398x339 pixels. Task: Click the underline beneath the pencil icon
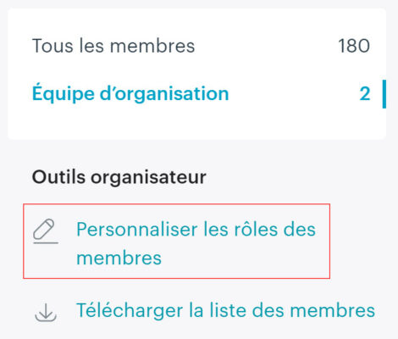click(46, 242)
